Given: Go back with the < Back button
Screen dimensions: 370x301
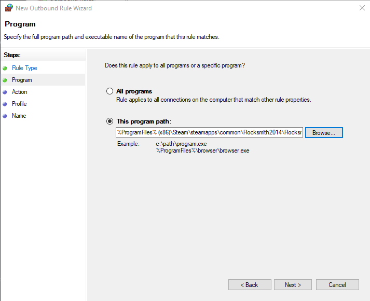Looking at the screenshot, I should pos(250,285).
